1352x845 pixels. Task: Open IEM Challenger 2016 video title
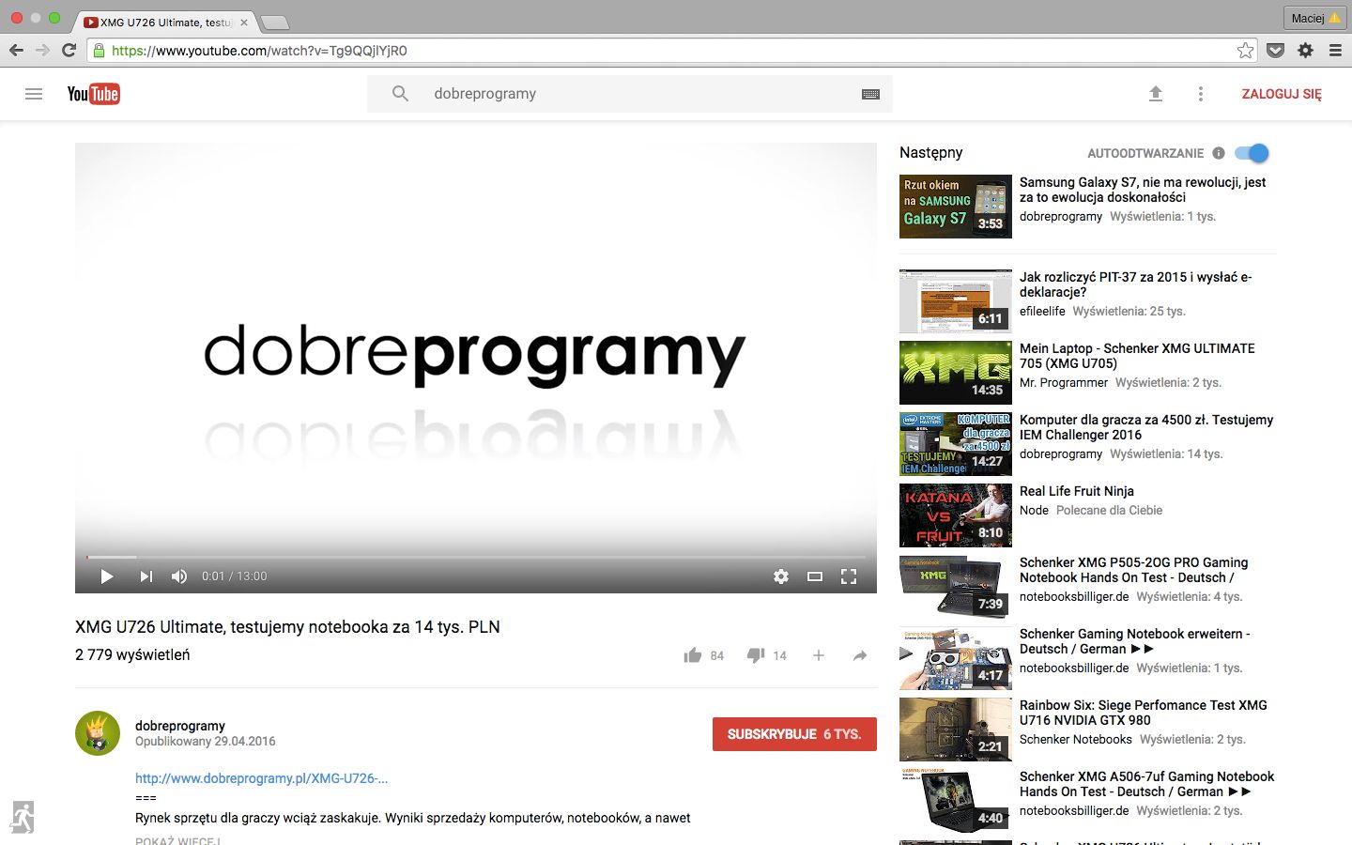click(x=1146, y=427)
